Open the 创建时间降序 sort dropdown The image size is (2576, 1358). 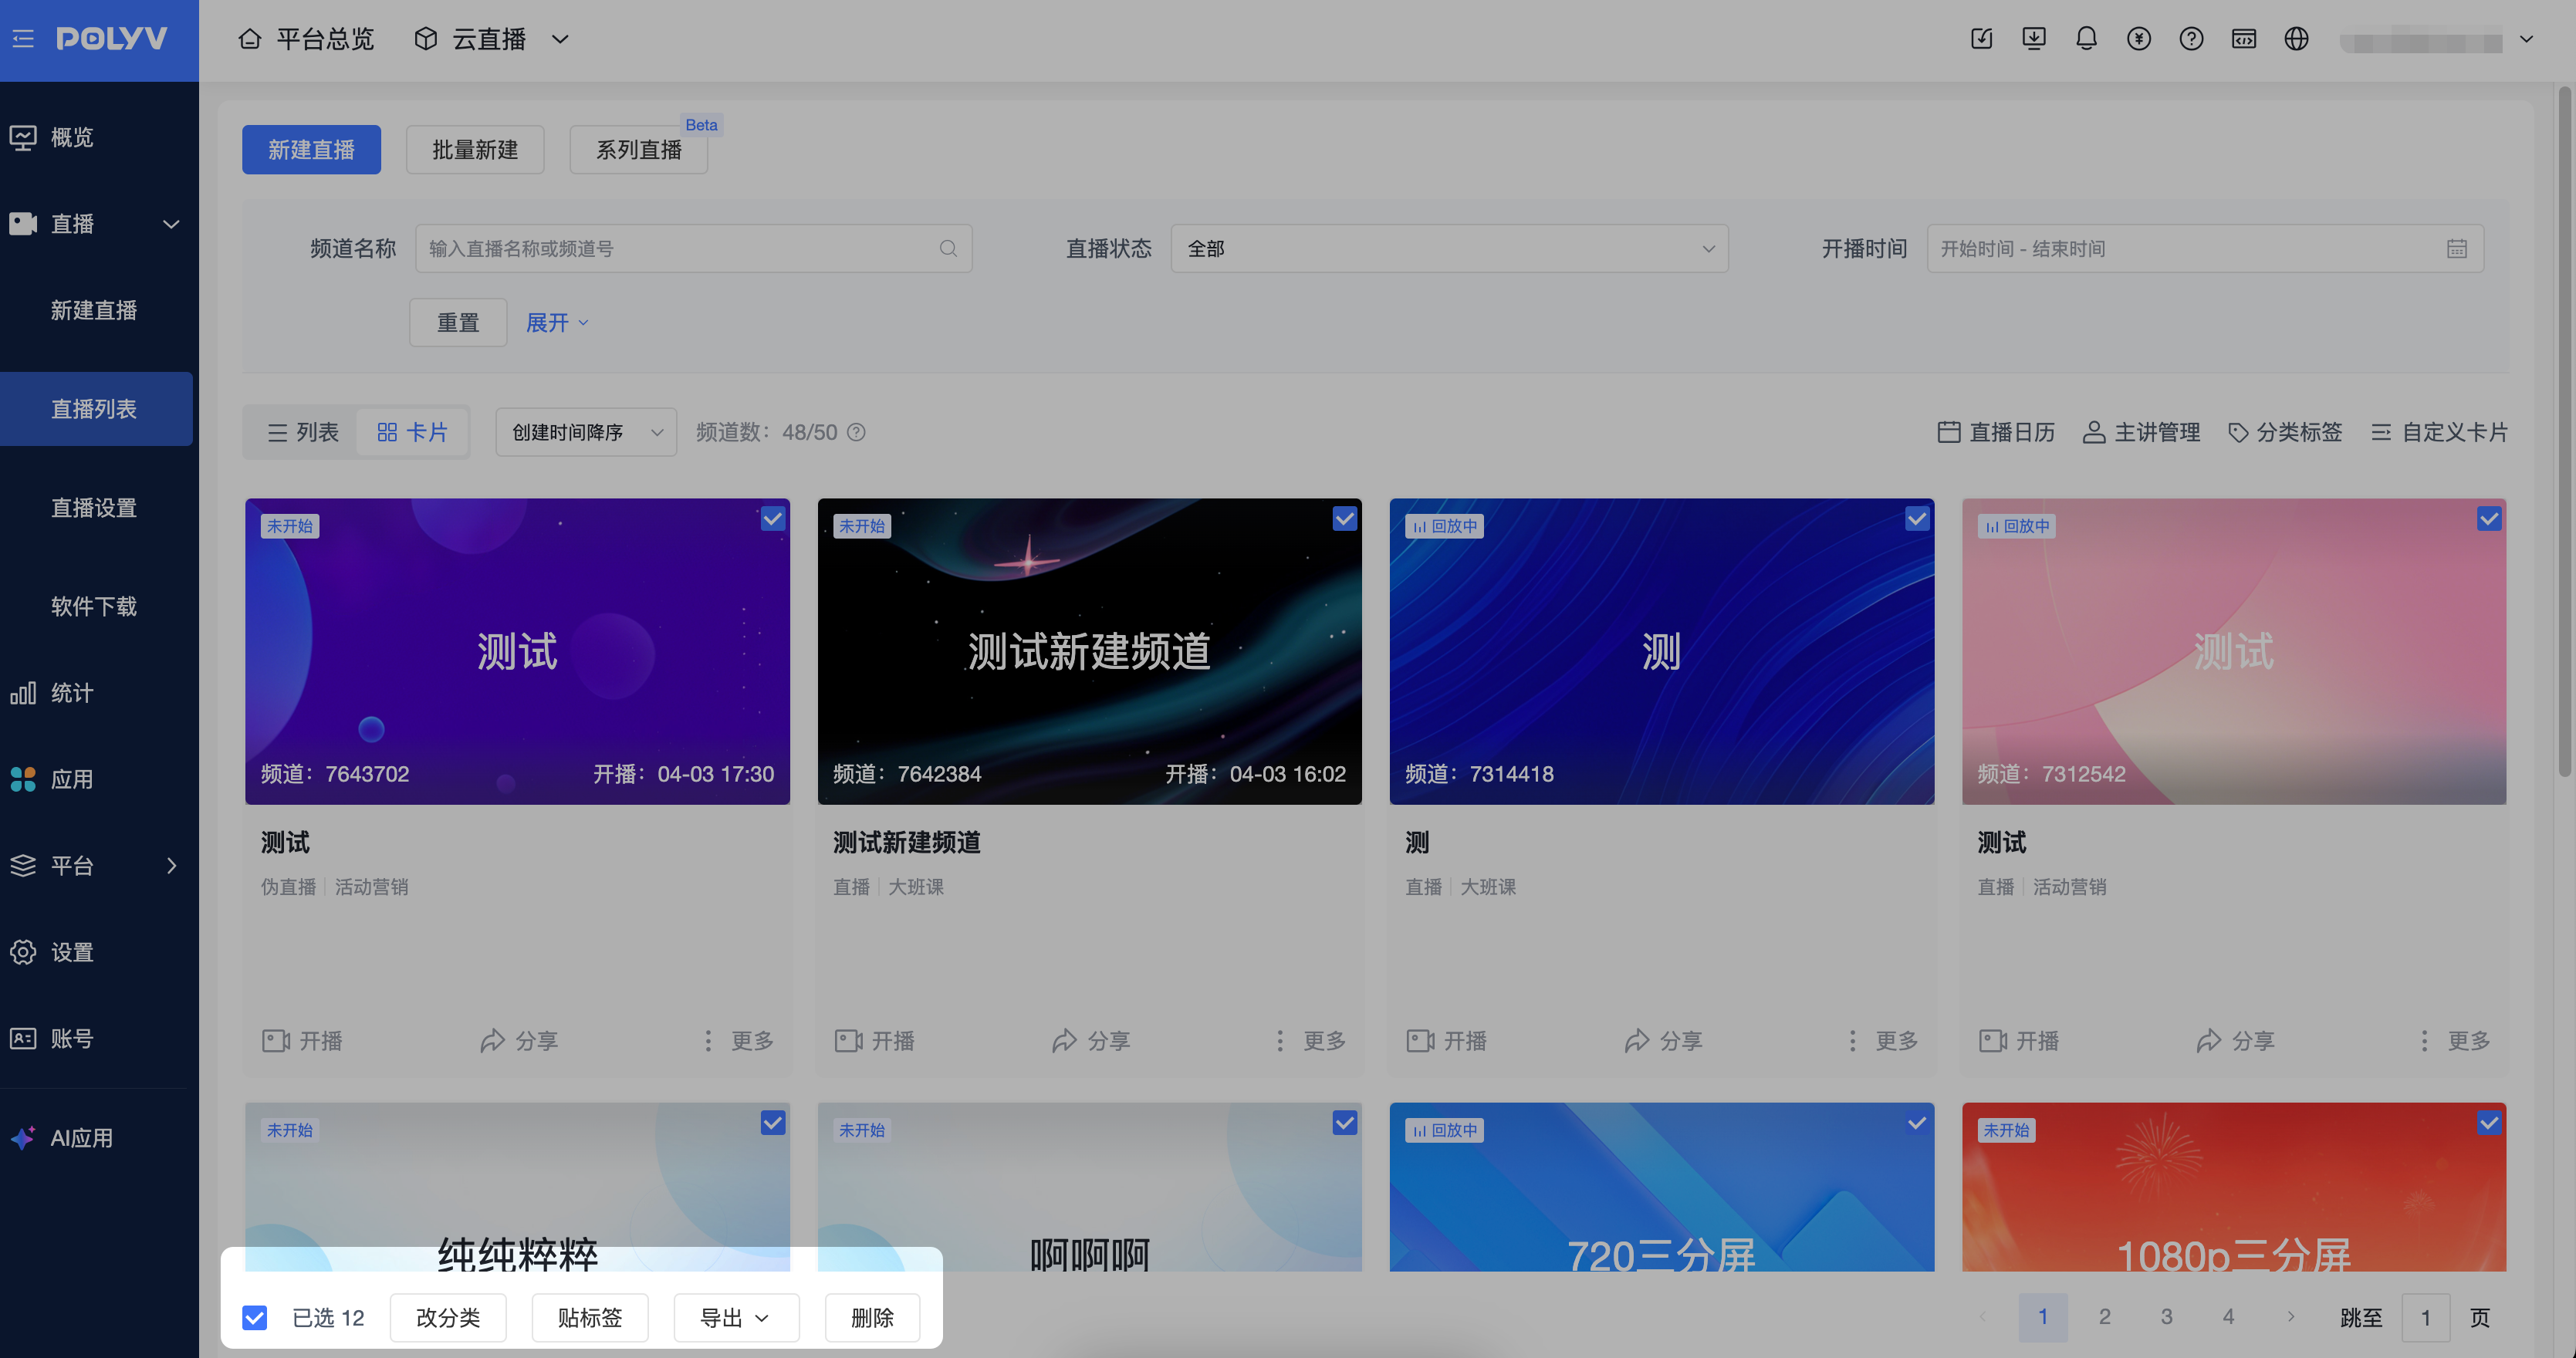click(586, 432)
